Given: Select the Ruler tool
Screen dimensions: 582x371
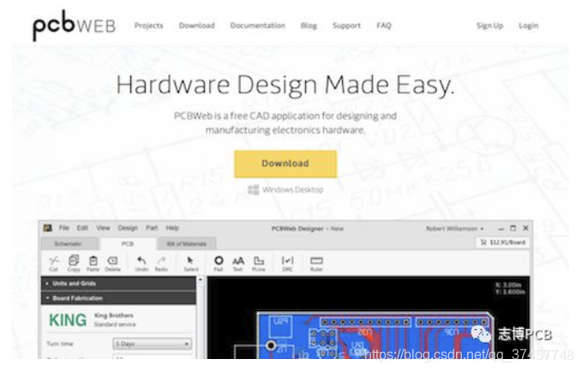Looking at the screenshot, I should coord(316,263).
